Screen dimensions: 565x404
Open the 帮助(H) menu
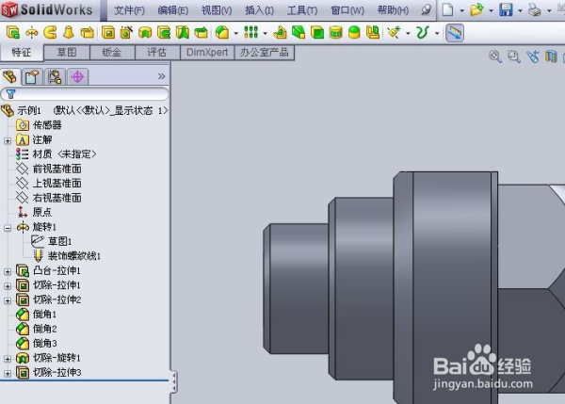393,10
